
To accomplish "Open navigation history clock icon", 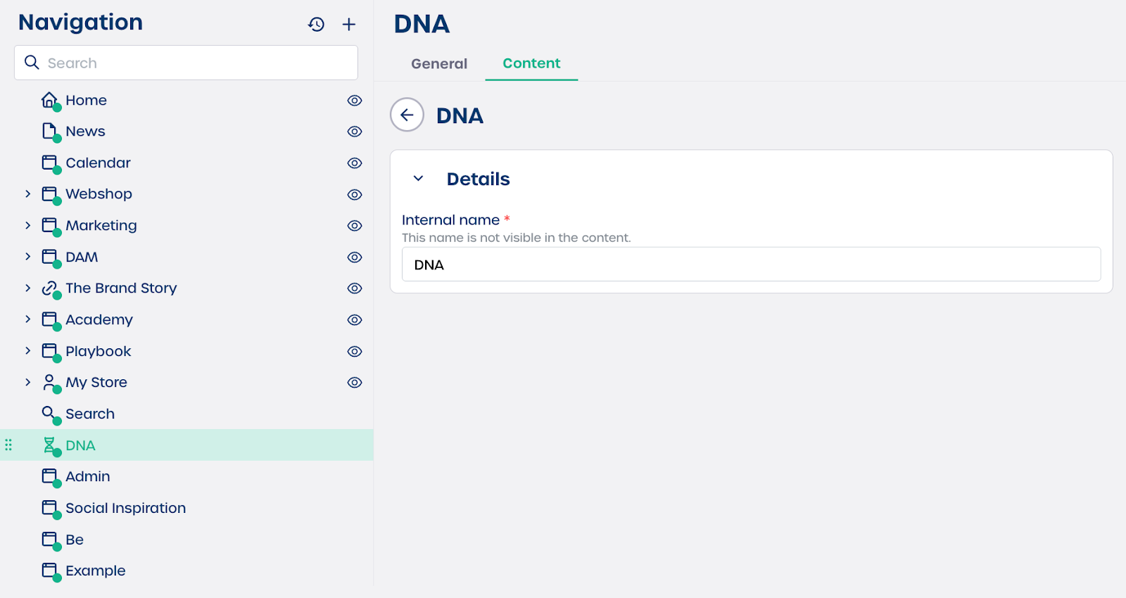I will (316, 25).
